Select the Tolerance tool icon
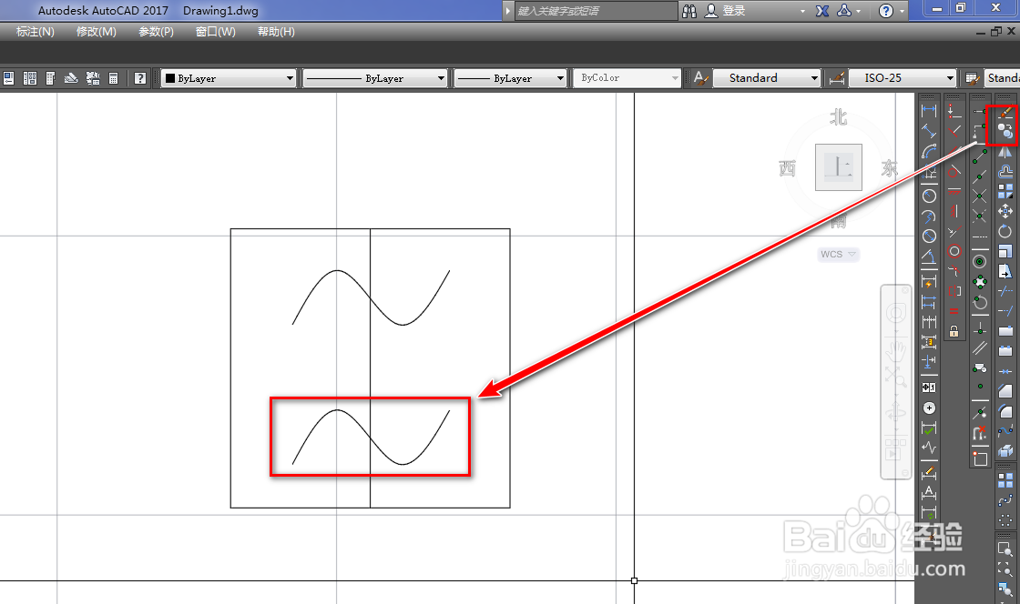 pos(929,388)
